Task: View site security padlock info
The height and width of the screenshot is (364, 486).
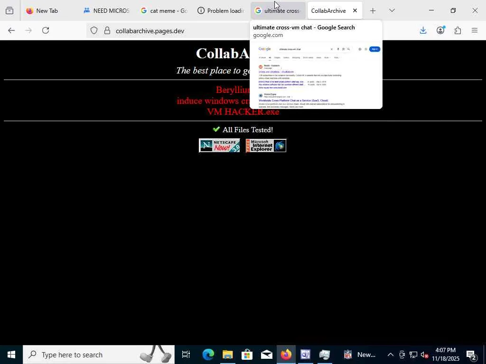Action: (x=107, y=30)
